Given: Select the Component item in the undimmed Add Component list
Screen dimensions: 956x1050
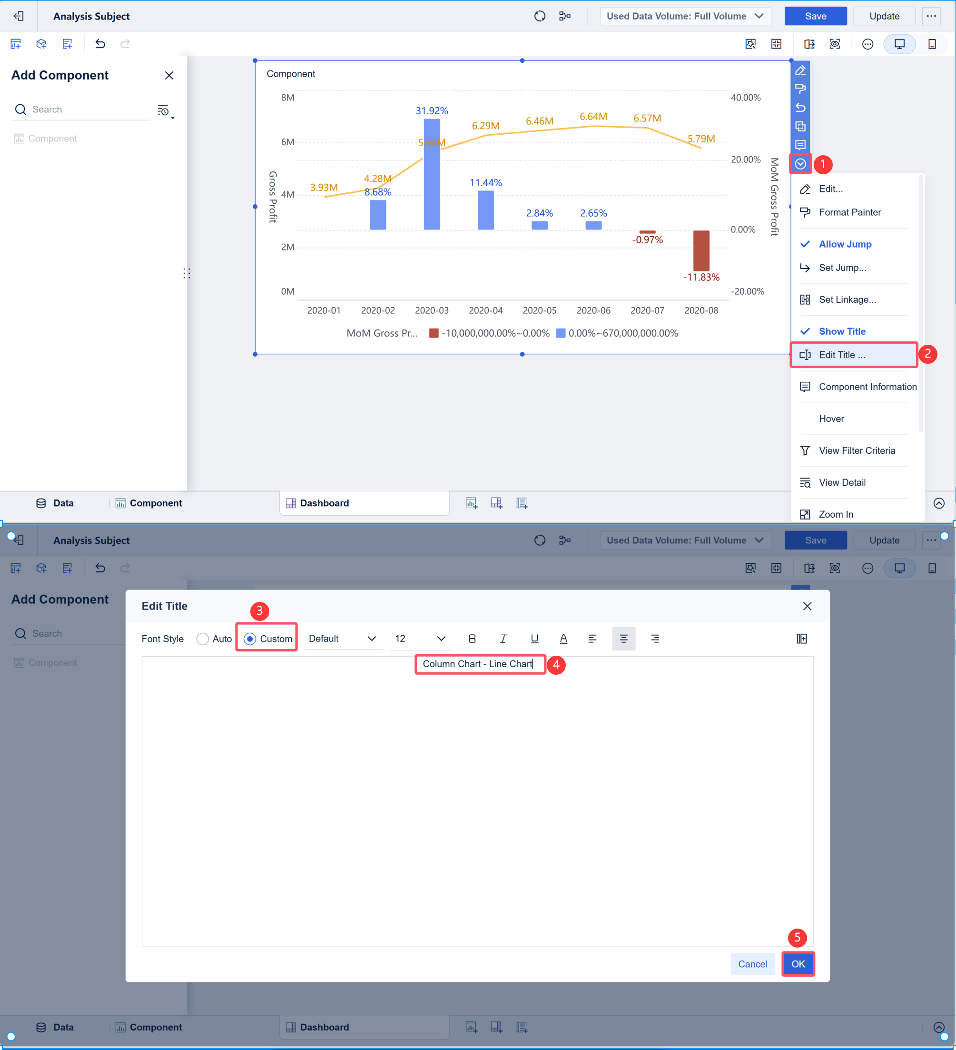Looking at the screenshot, I should click(x=45, y=139).
